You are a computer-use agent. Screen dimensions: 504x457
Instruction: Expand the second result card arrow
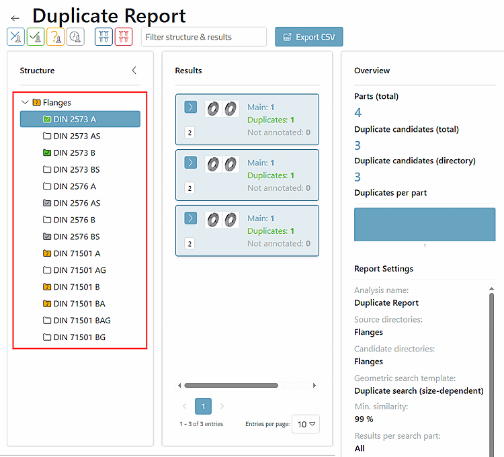tap(191, 163)
